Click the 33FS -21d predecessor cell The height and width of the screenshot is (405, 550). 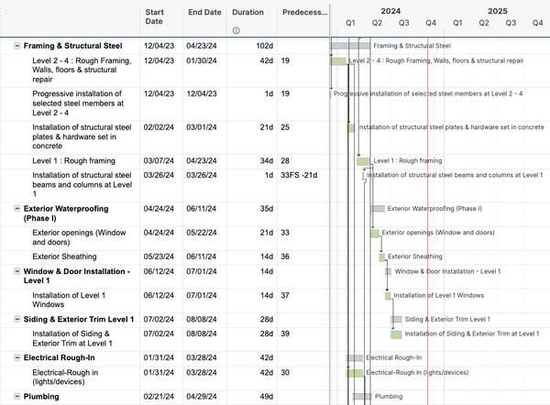(299, 175)
